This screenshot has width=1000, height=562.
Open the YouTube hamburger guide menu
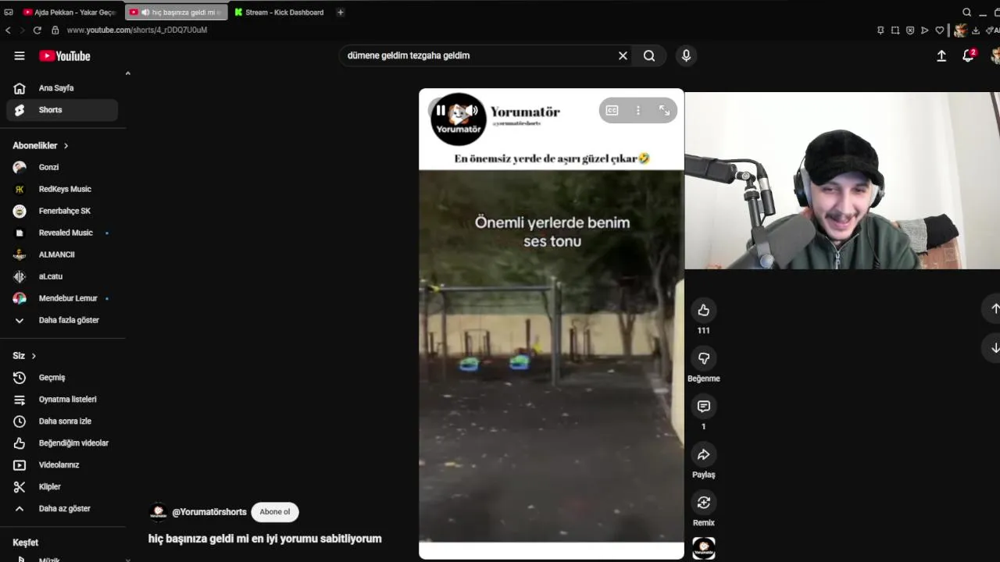(x=20, y=55)
